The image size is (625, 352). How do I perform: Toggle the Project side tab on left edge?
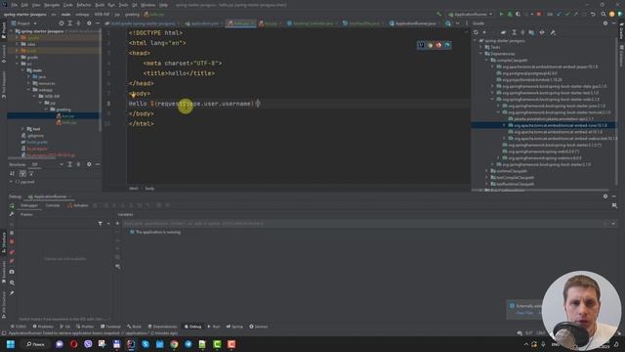click(4, 31)
